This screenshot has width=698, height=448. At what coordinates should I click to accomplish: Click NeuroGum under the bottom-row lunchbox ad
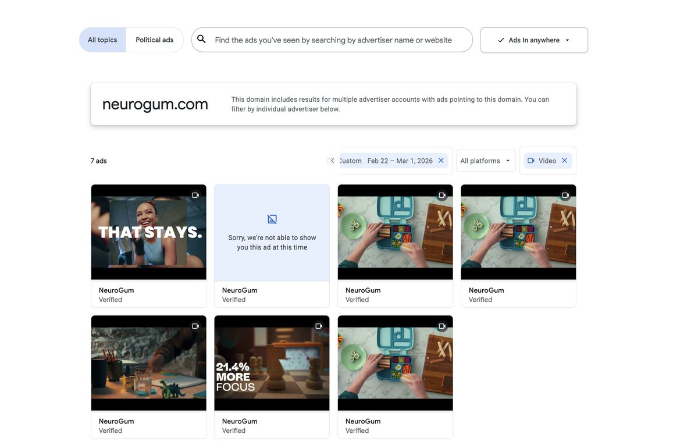(x=363, y=421)
